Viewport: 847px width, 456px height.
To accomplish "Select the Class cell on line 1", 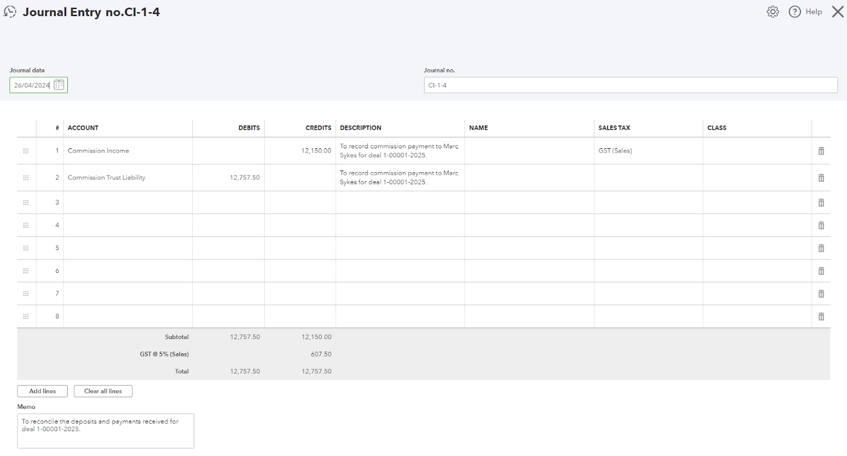I will pyautogui.click(x=758, y=151).
